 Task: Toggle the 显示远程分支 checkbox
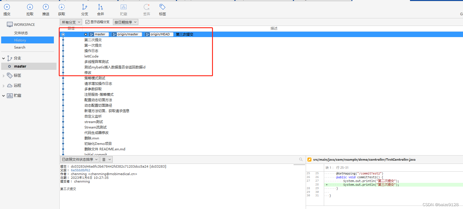coord(87,22)
